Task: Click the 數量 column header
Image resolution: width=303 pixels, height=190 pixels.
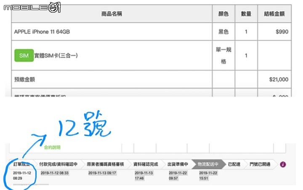Action: [x=246, y=14]
